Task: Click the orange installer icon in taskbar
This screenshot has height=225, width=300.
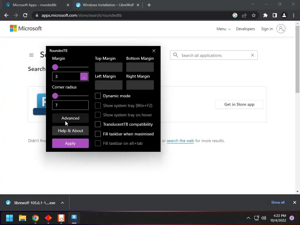Action: tap(61, 218)
